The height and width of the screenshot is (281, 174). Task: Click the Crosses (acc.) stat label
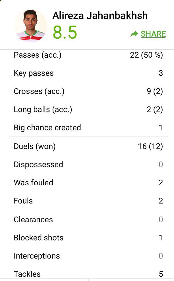point(39,91)
